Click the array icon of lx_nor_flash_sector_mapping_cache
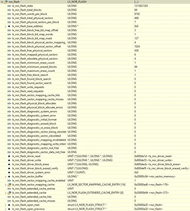The image size is (190, 211). (9, 185)
